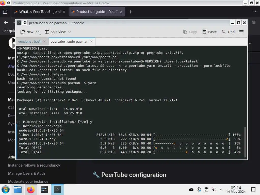The image size is (260, 195).
Task: Open Firefox View icon
Action: (5, 12)
